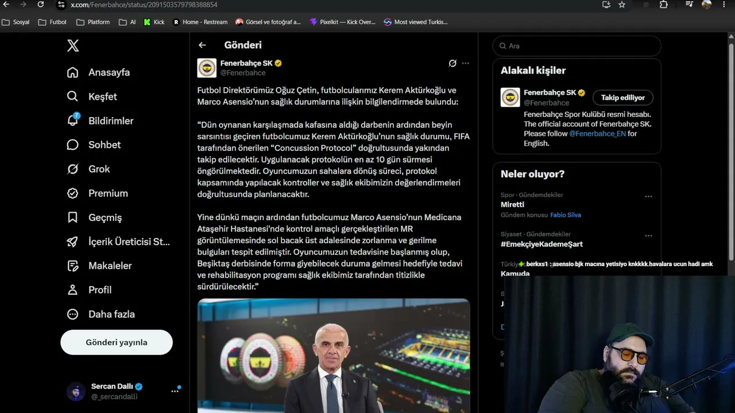Open Sohbet messages
Image resolution: width=735 pixels, height=413 pixels.
[94, 145]
